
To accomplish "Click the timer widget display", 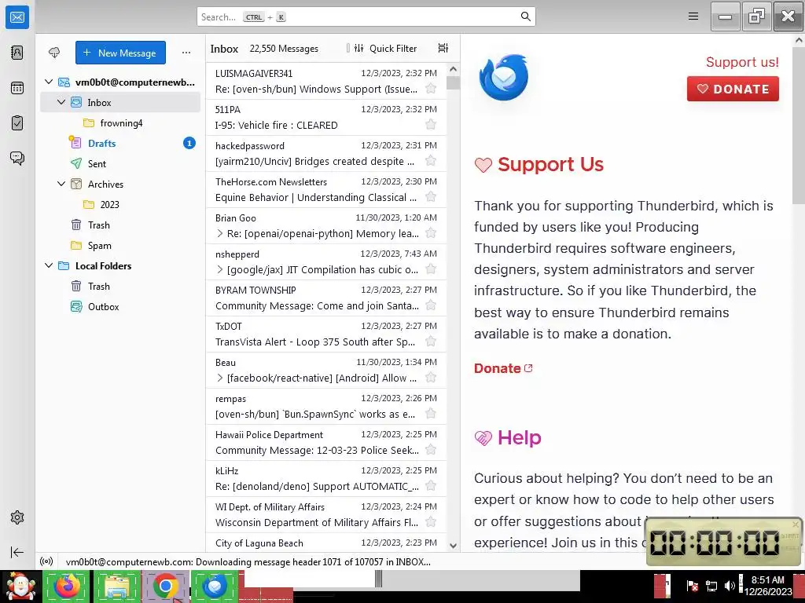I will [x=715, y=543].
